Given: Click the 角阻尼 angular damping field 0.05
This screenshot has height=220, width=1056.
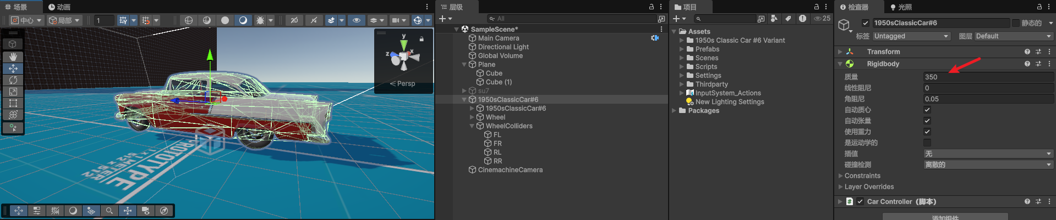Looking at the screenshot, I should (988, 99).
